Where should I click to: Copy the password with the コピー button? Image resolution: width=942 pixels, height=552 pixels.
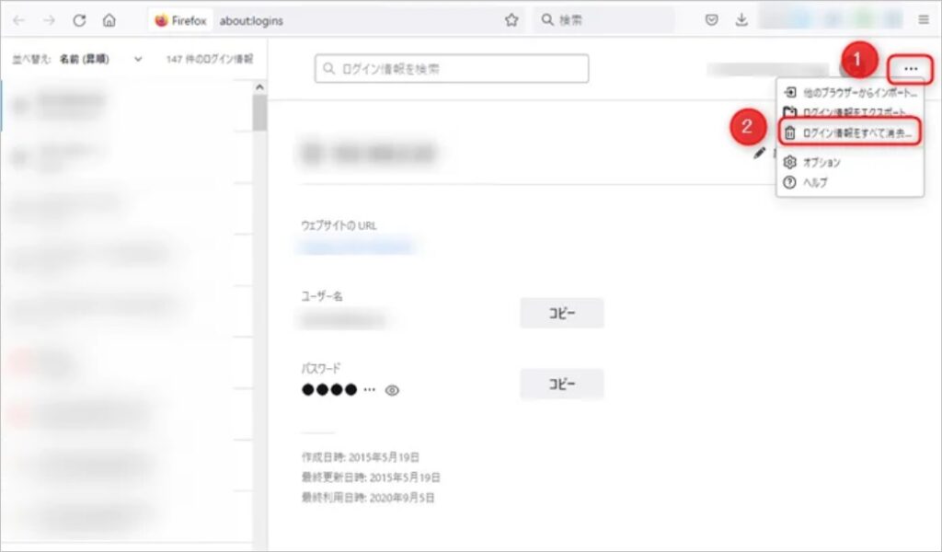pos(561,384)
